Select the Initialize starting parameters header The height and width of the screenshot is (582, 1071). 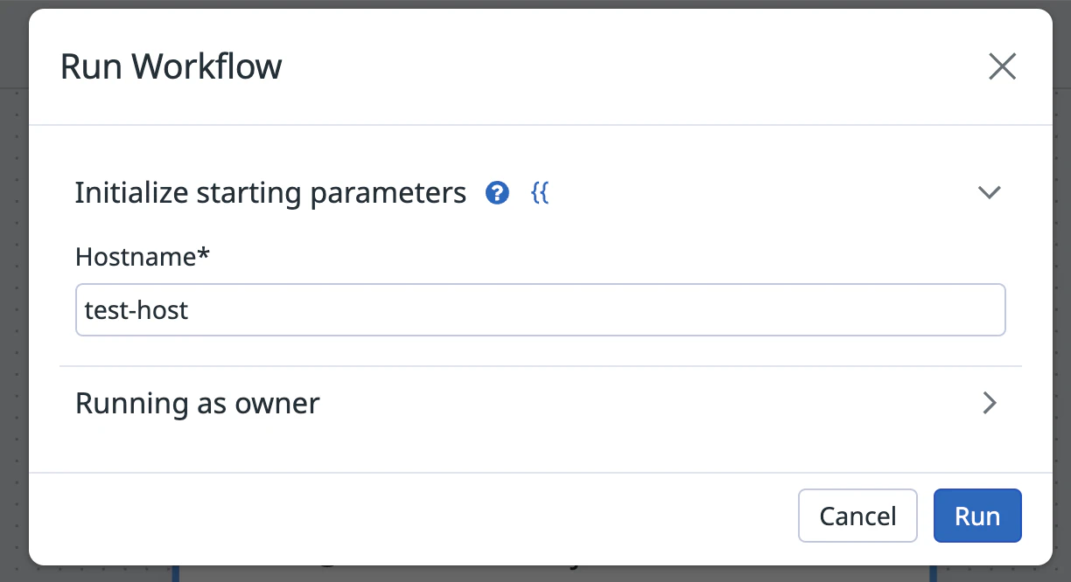[x=270, y=192]
